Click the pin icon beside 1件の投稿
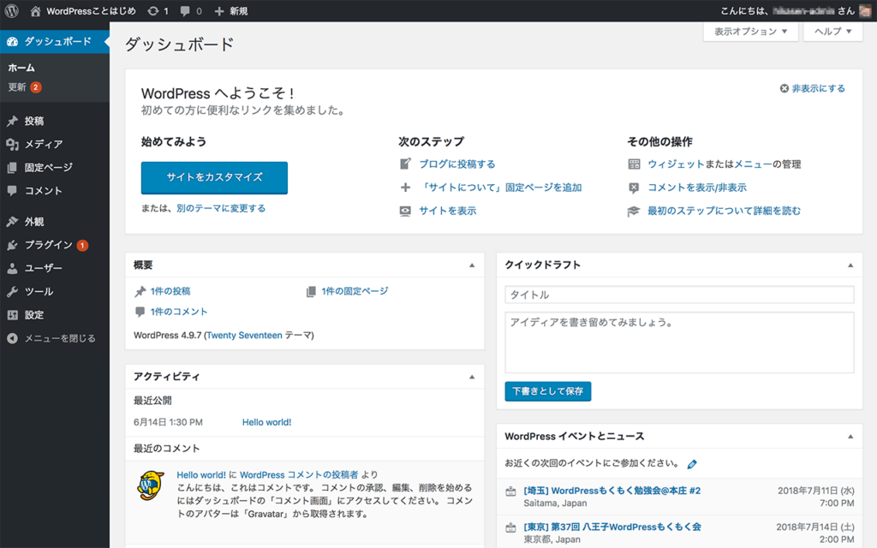The width and height of the screenshot is (877, 548). click(140, 291)
